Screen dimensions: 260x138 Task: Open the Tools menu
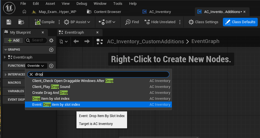(118, 3)
